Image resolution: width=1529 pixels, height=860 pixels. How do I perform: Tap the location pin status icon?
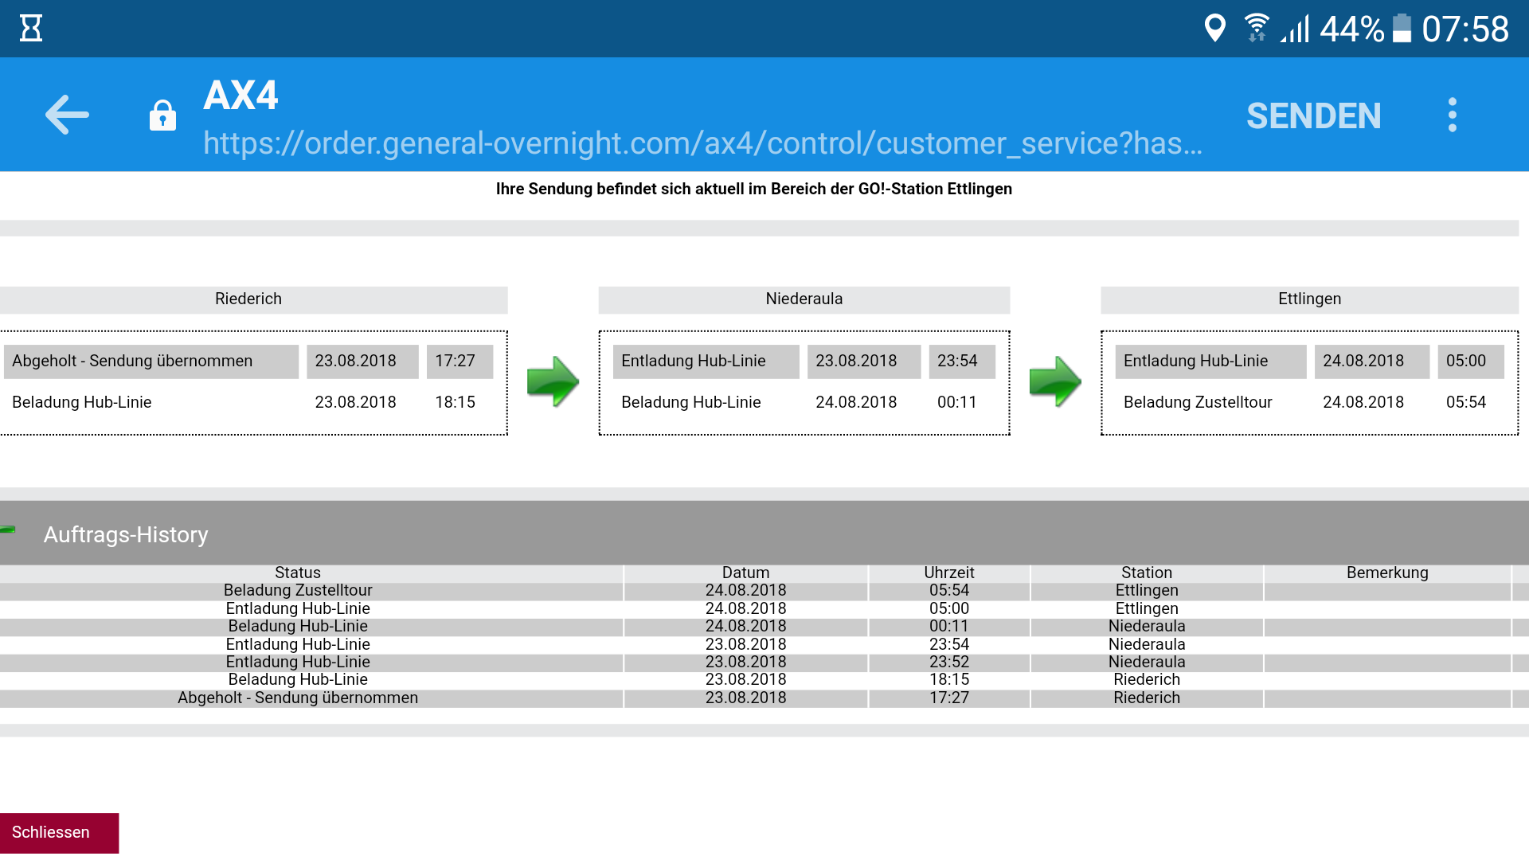click(1214, 29)
